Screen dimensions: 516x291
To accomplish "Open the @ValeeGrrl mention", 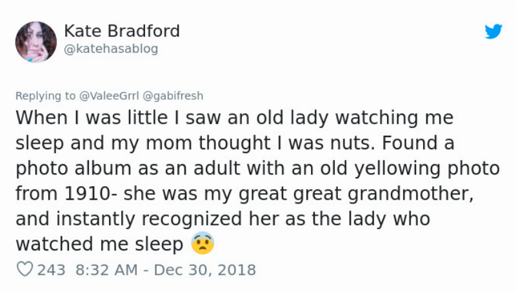I will click(x=108, y=96).
